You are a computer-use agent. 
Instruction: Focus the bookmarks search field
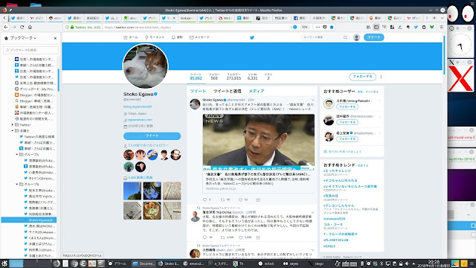click(x=30, y=50)
